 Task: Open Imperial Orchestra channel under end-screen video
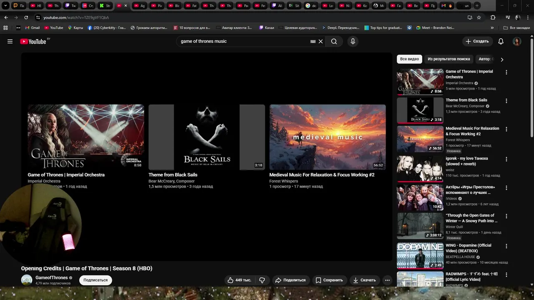click(44, 181)
